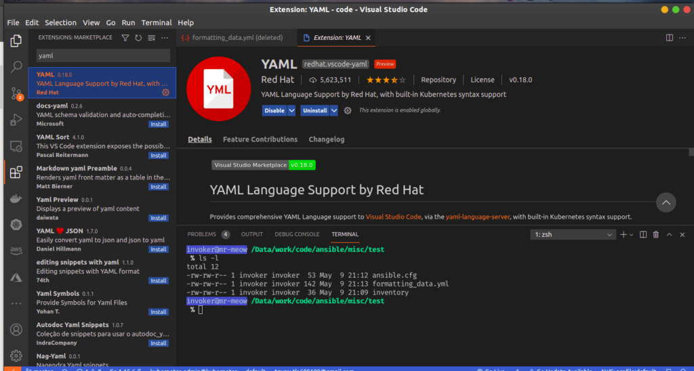
Task: Open AWS view in activity bar
Action: [16, 250]
